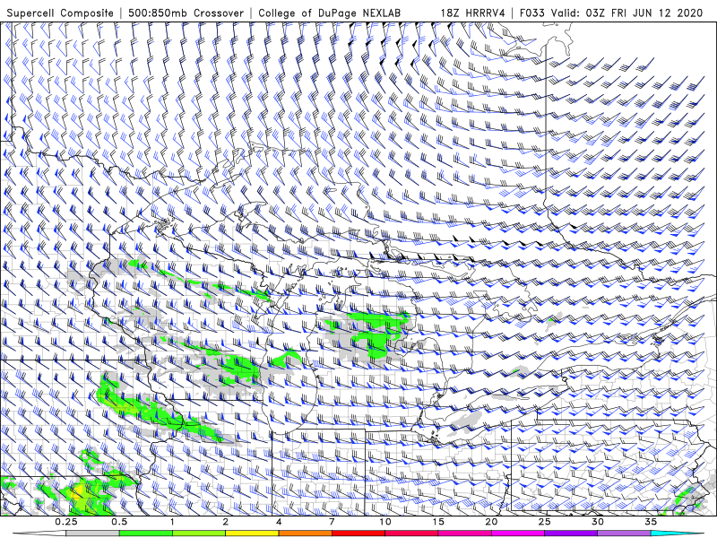
Task: Click the '500:850mb Crossover' header label
Action: point(186,13)
